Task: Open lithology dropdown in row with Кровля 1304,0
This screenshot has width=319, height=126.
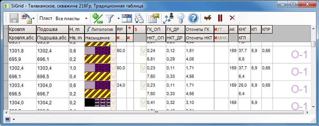Action: pos(113,102)
